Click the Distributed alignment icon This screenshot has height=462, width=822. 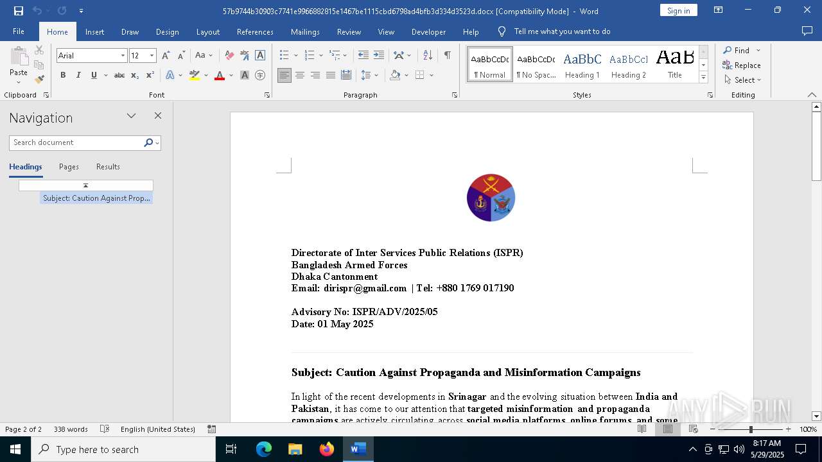coord(346,75)
